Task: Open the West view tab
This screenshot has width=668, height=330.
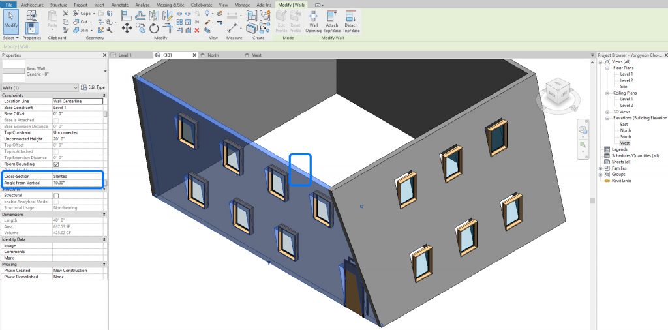Action: (x=257, y=55)
